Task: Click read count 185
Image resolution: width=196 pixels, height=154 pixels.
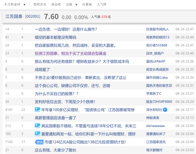Action: tap(8, 134)
